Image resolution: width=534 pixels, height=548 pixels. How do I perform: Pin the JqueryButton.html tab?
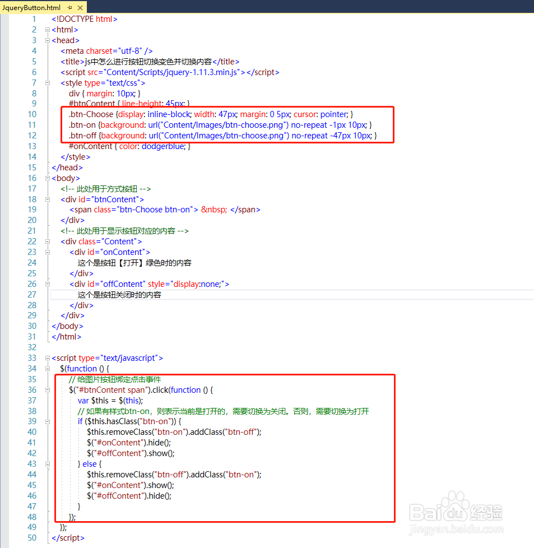pyautogui.click(x=70, y=7)
